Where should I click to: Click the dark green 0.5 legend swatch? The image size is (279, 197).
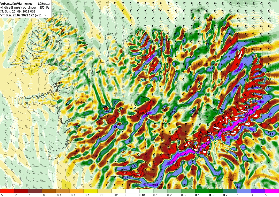[216, 191]
